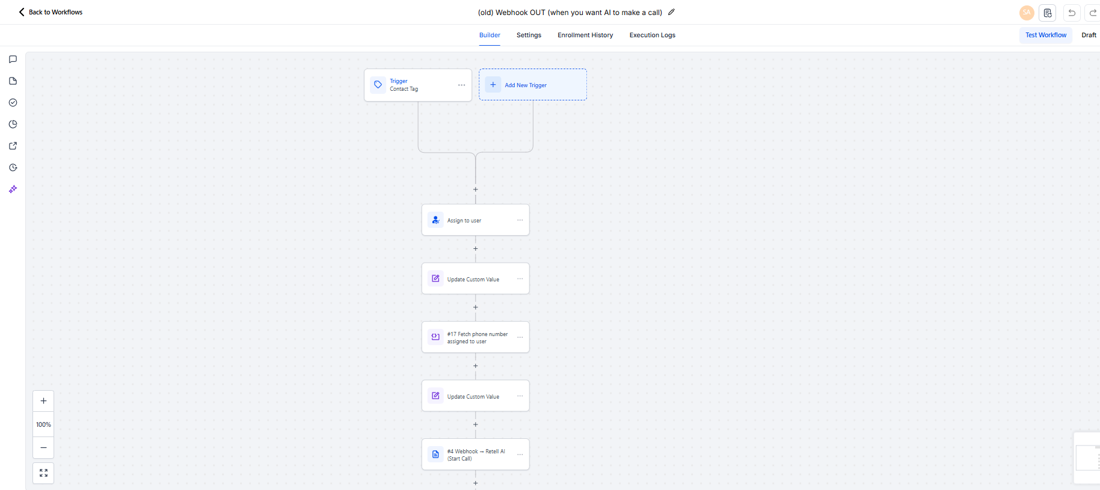1100x490 pixels.
Task: Click the Test Workflow button
Action: pyautogui.click(x=1046, y=35)
